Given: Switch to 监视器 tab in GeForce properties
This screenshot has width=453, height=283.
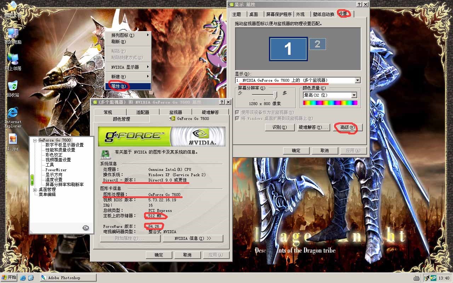Looking at the screenshot, I should 176,112.
